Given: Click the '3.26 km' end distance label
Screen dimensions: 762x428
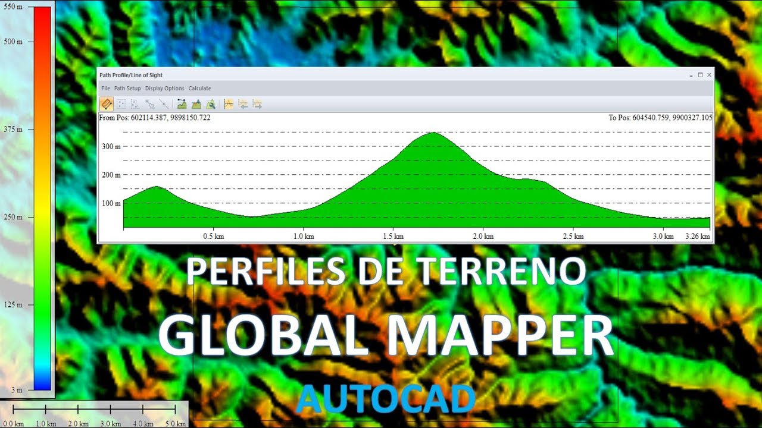Looking at the screenshot, I should (x=698, y=237).
